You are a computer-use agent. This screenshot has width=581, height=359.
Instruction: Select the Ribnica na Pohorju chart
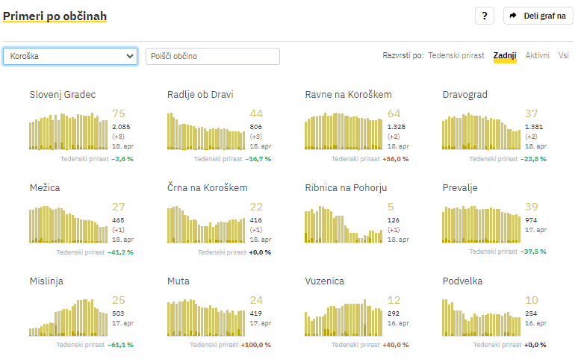(344, 225)
